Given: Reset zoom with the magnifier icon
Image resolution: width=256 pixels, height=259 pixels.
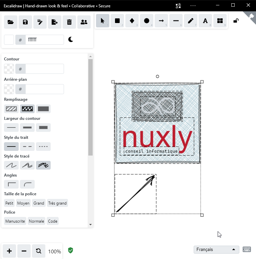Looking at the screenshot, I should pos(39,251).
